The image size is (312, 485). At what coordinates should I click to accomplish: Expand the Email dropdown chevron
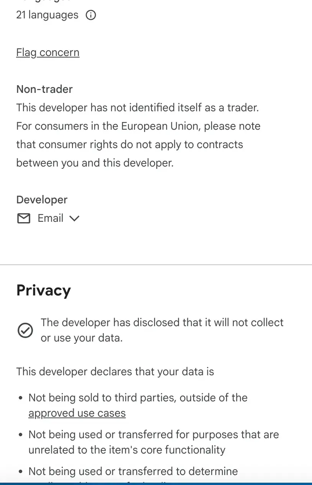pos(74,218)
